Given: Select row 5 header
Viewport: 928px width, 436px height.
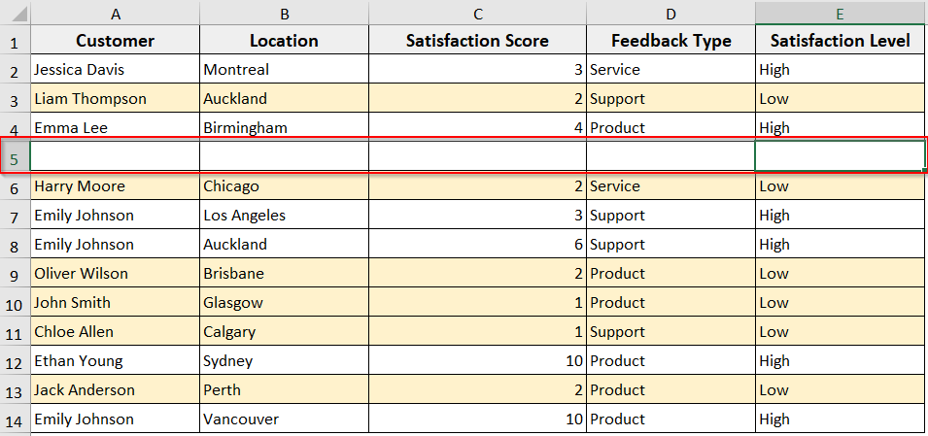Looking at the screenshot, I should coord(15,157).
